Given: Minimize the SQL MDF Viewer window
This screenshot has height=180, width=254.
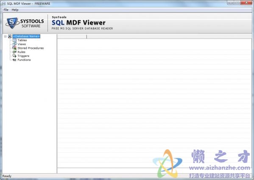Looking at the screenshot, I should coord(231,3).
